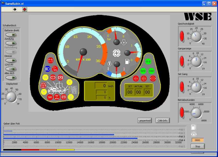Click the fuel pump symbol inside the gauge

127,61
